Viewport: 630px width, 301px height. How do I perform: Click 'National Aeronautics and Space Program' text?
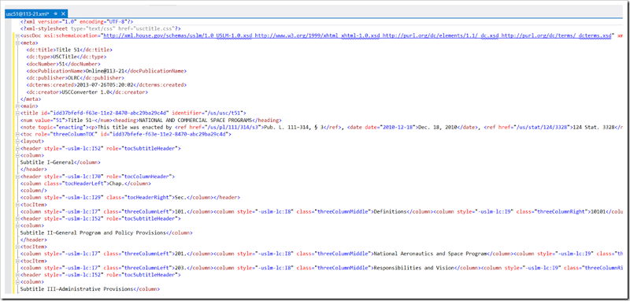point(431,254)
